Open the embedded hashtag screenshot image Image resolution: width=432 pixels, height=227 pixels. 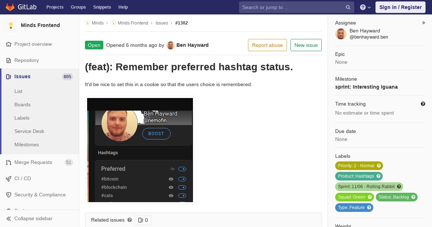click(140, 150)
